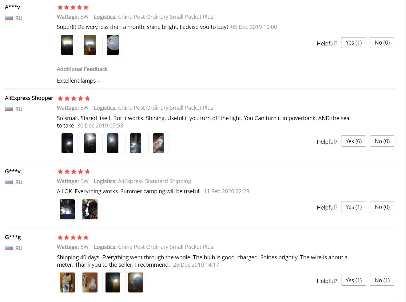The height and width of the screenshot is (302, 406).
Task: Click the five-star rating of G***v review
Action: pos(74,171)
